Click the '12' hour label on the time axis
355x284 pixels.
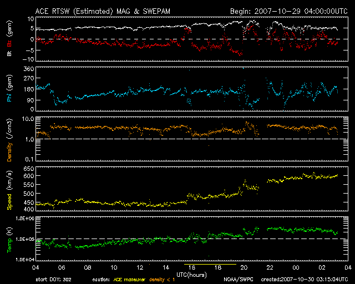point(140,267)
